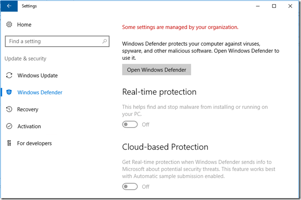The height and width of the screenshot is (200, 301).
Task: Click the Activation checkmark icon
Action: click(x=9, y=126)
